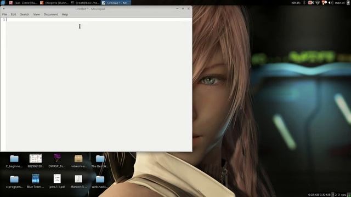Screen dimensions: 351x197
Task: Open the Document menu in Mousepad
Action: pos(51,14)
